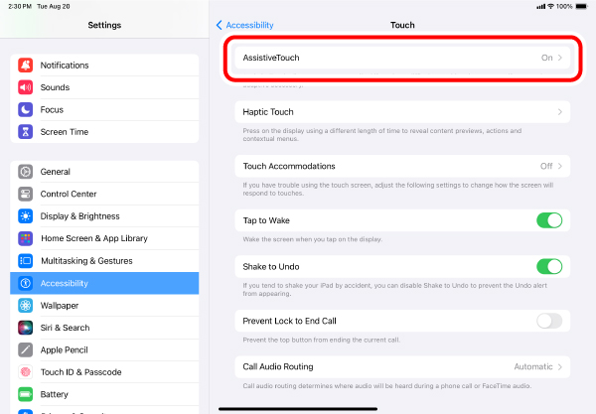The height and width of the screenshot is (414, 596).
Task: Go back to Accessibility
Action: pos(244,25)
